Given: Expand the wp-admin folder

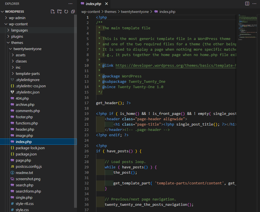Looking at the screenshot, I should pyautogui.click(x=17, y=18).
